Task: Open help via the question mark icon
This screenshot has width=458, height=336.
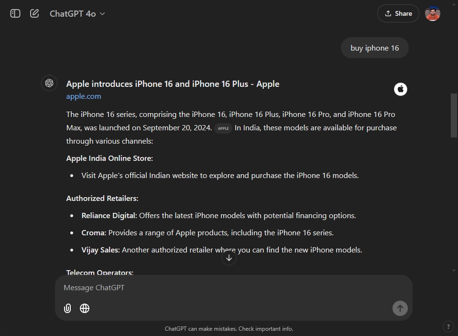Action: coord(448,326)
